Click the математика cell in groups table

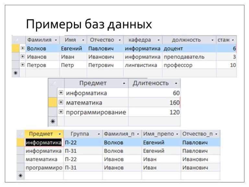[44, 159]
